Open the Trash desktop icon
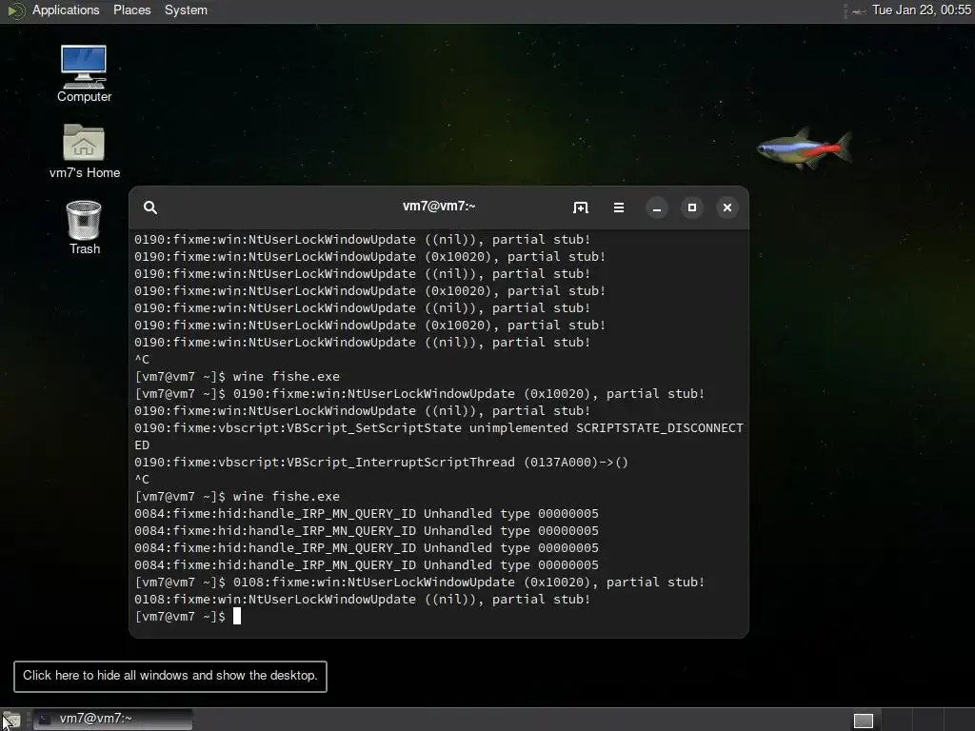The width and height of the screenshot is (975, 731). point(84,227)
